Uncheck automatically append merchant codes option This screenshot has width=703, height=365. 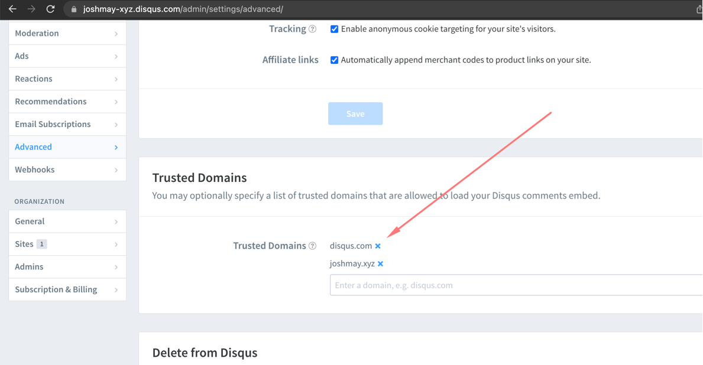335,60
